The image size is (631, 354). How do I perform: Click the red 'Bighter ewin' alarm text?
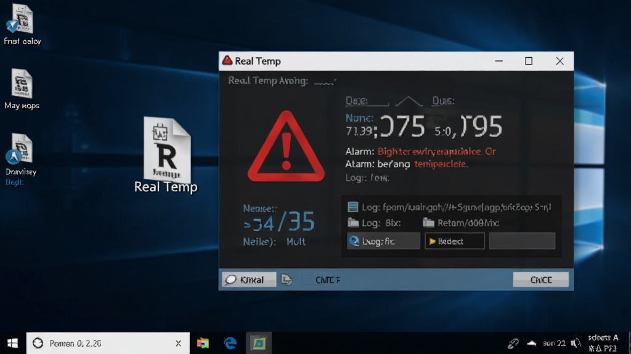(437, 152)
